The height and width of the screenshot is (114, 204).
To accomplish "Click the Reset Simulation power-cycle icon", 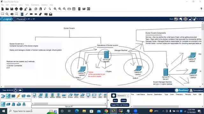I will [x=16, y=90].
